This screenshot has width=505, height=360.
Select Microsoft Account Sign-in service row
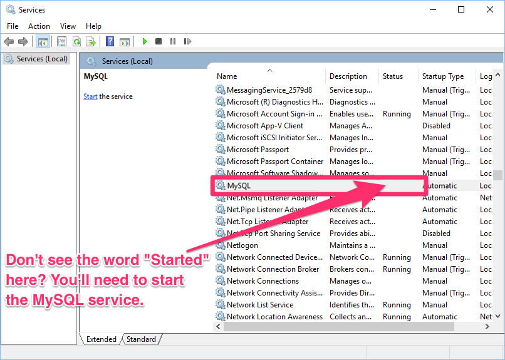(x=353, y=114)
